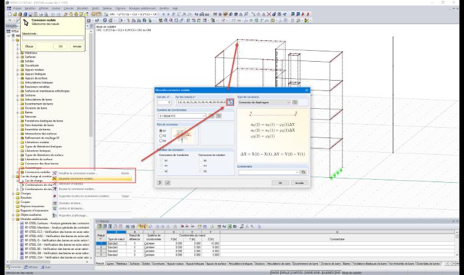Click the Undo arrow in the main toolbar
The height and width of the screenshot is (275, 464).
pos(53,14)
